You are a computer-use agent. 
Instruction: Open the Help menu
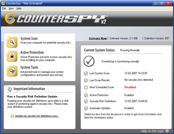coord(19,8)
